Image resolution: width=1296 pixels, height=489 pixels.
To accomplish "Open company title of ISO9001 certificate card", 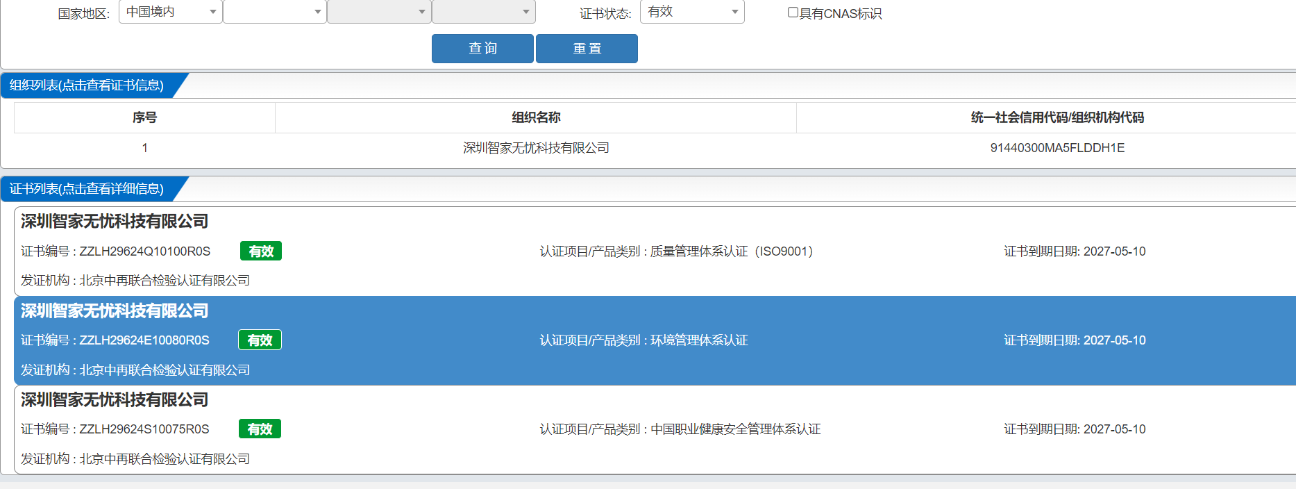I will [x=115, y=222].
